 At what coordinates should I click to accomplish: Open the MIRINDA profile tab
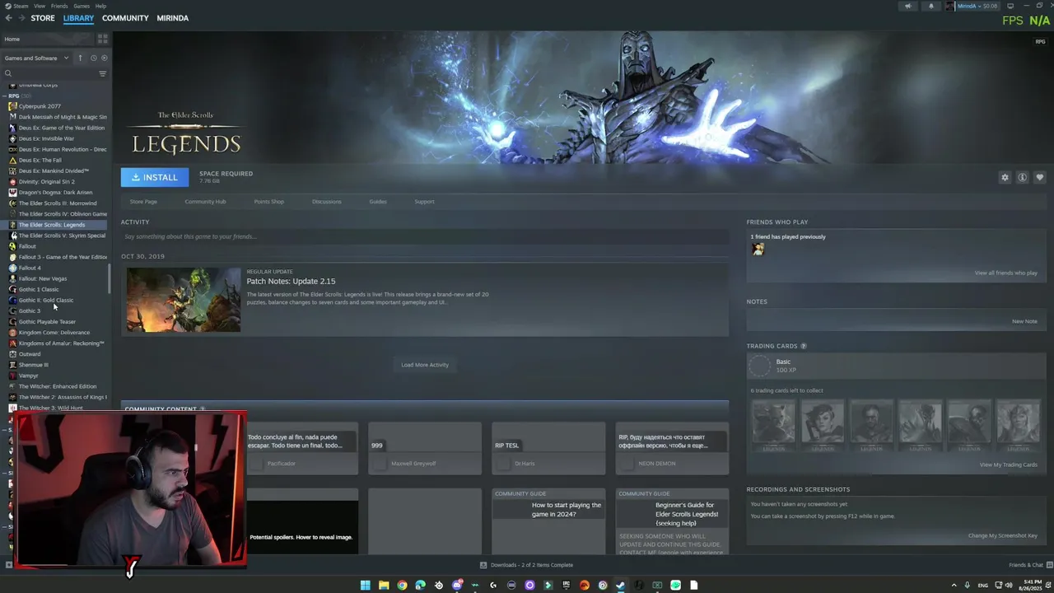point(173,18)
